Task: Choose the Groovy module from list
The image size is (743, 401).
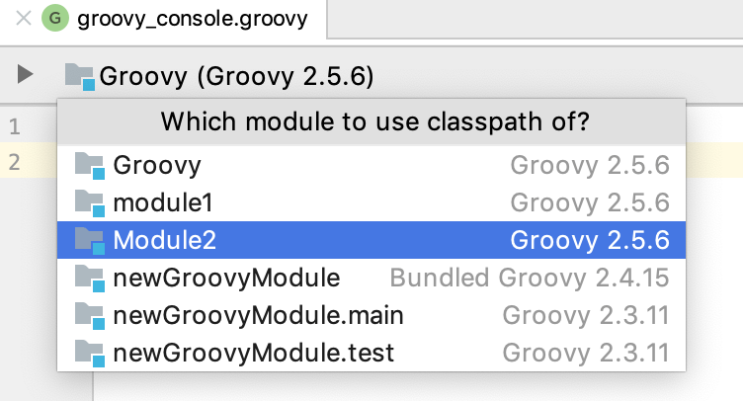Action: point(158,165)
